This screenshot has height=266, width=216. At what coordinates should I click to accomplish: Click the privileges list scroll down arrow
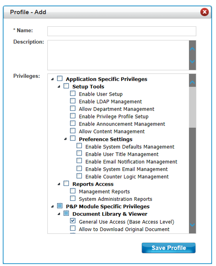pyautogui.click(x=192, y=225)
